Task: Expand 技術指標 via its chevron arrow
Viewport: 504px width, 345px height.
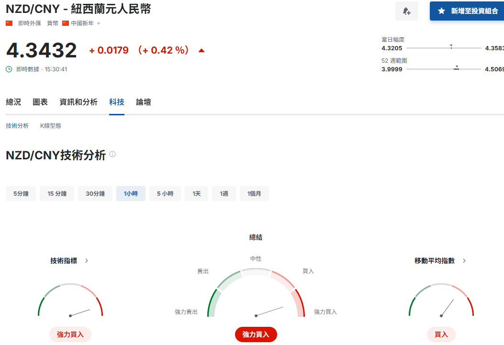Action: [x=87, y=261]
